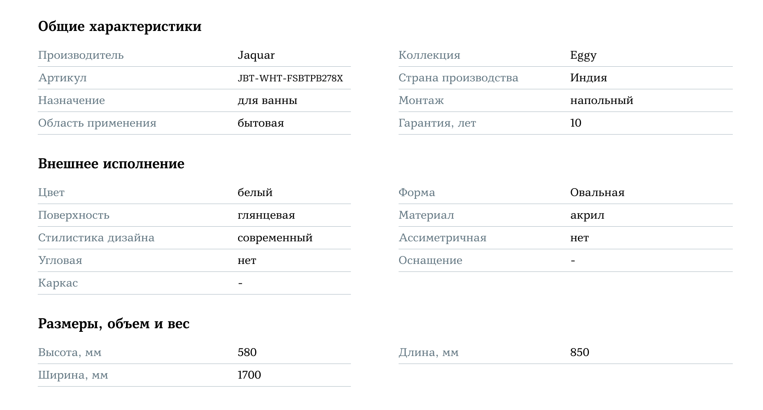
Task: Click the width value 1700
Action: 249,375
